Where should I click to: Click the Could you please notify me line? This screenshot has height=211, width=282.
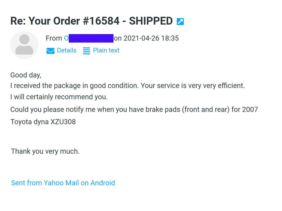click(134, 109)
